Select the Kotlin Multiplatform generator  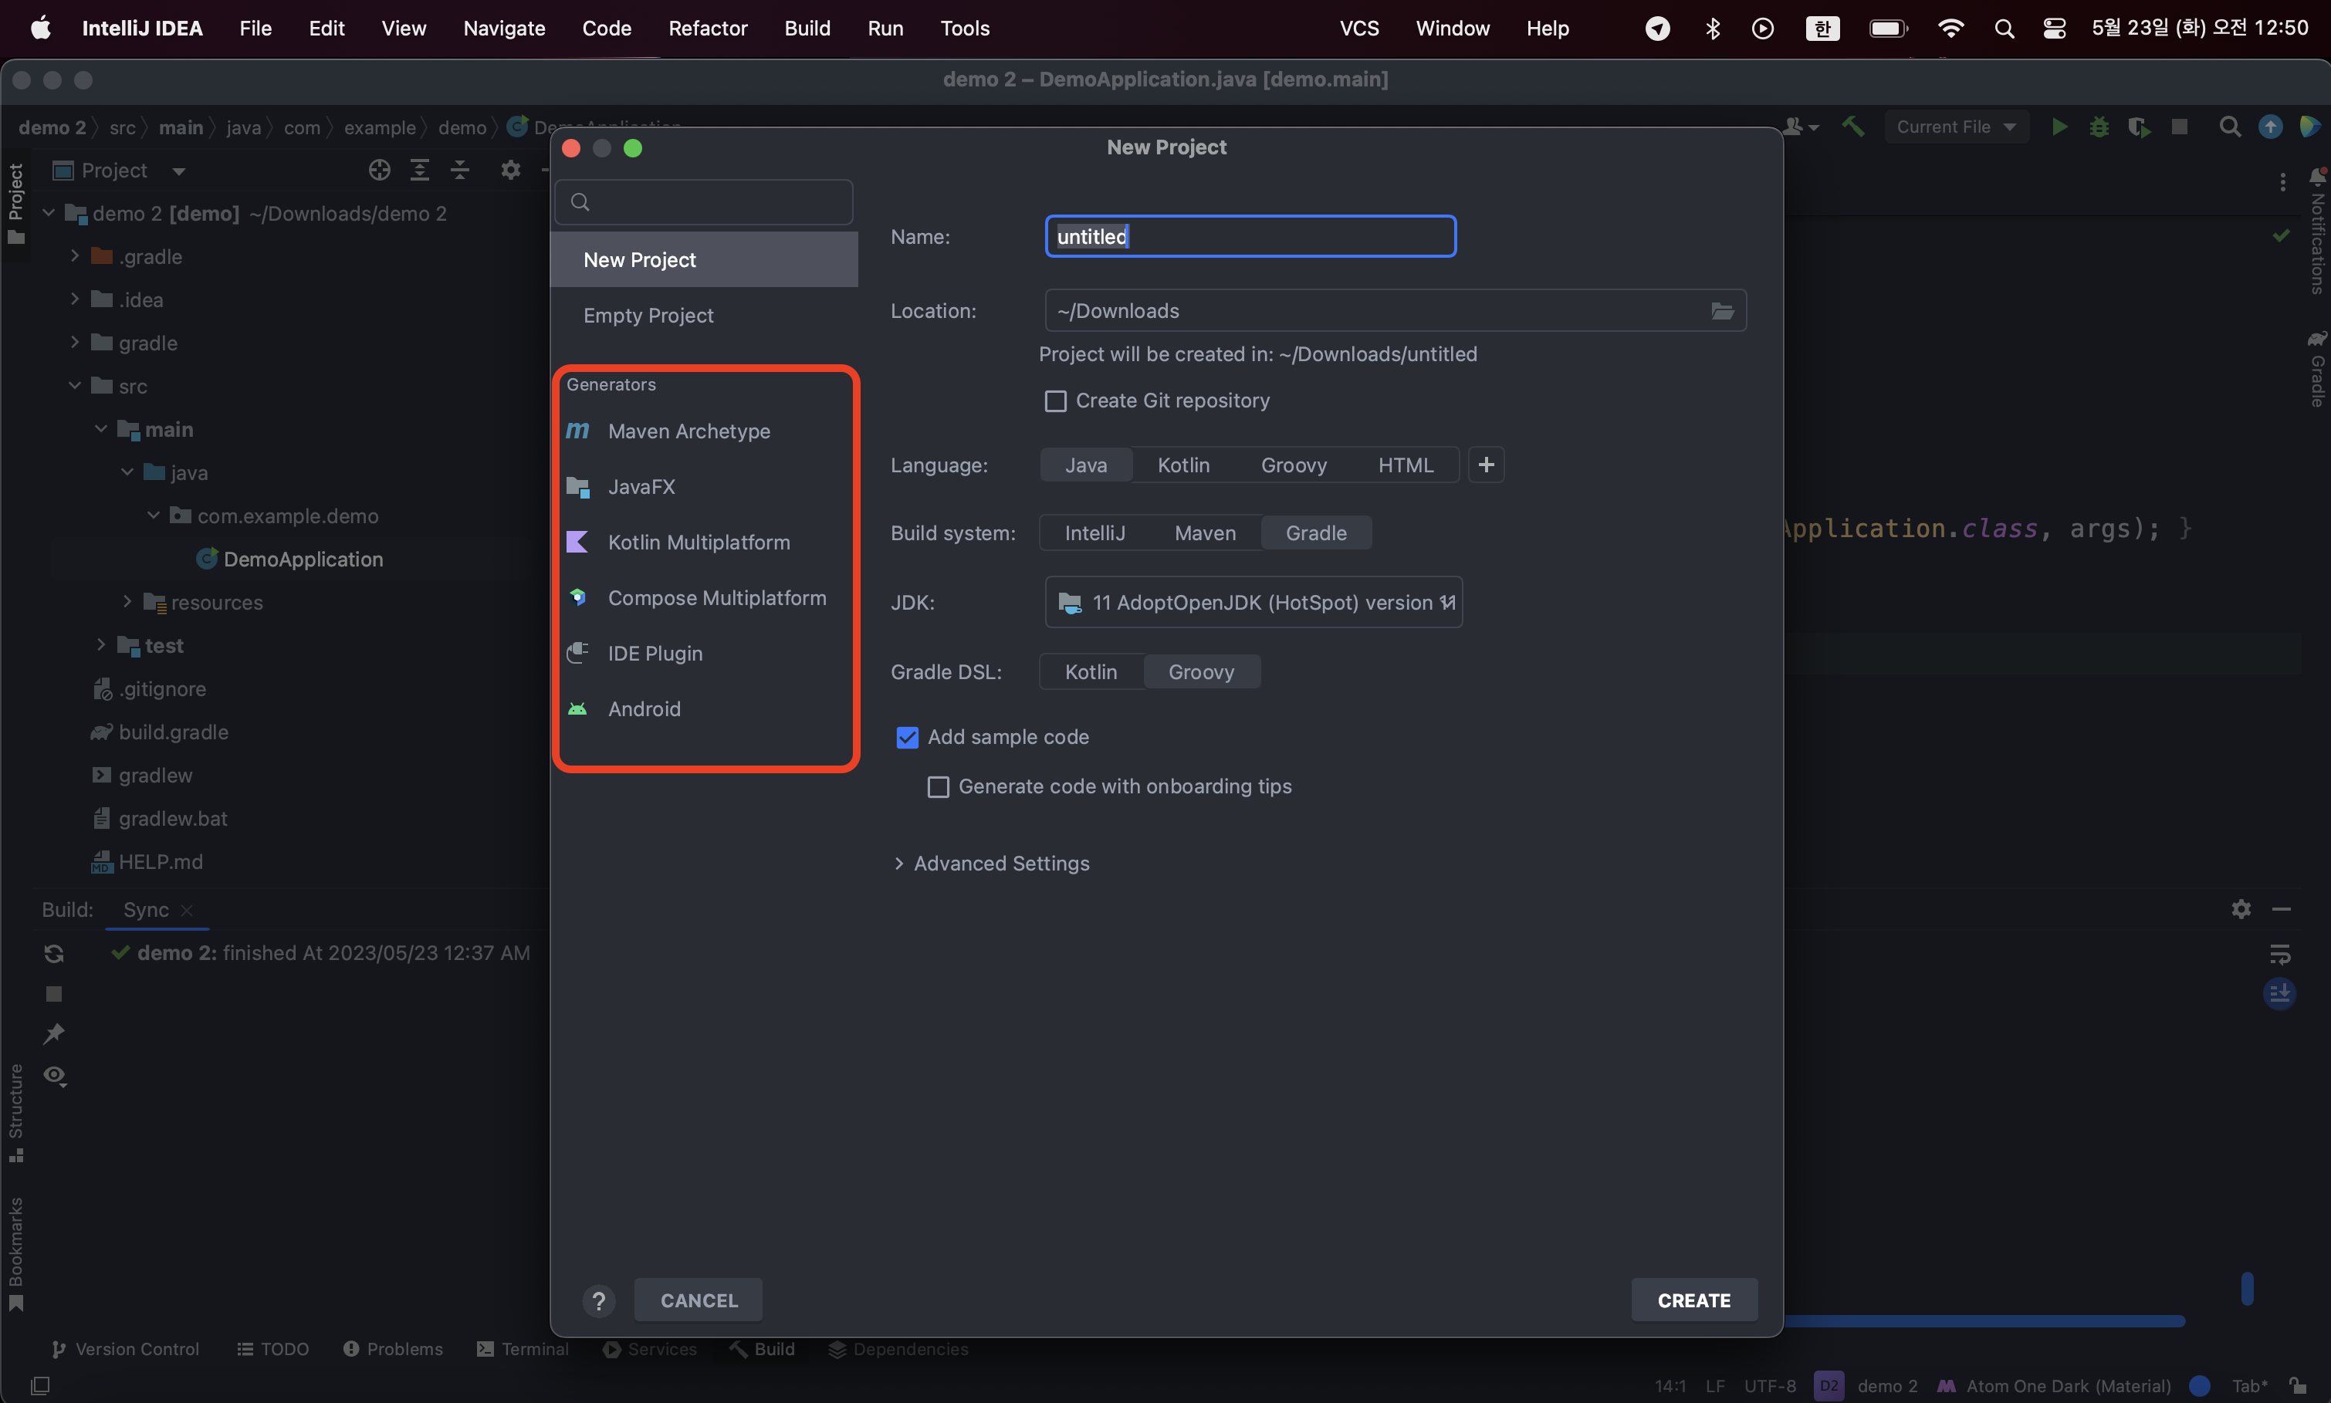coord(704,543)
